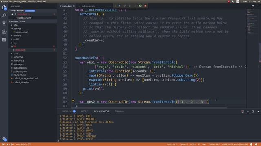
Task: Restart the debug session with green icon
Action: point(140,6)
